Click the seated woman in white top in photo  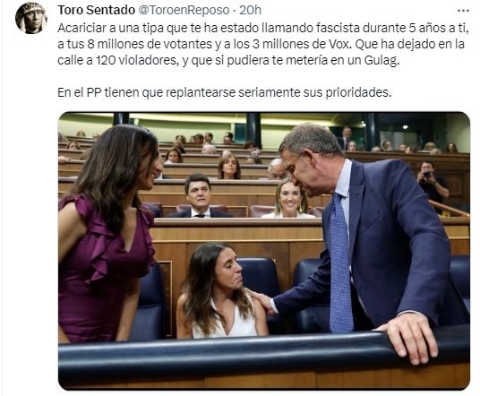click(x=219, y=291)
